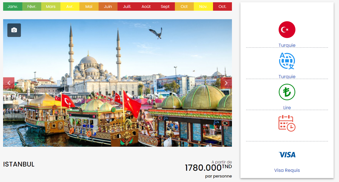Click the Lire currency label

coord(287,108)
